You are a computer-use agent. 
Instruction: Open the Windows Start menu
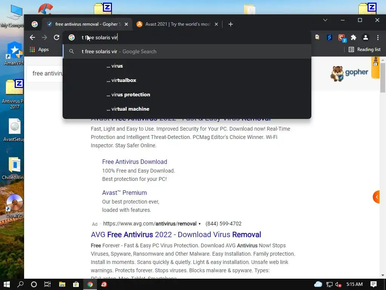[7, 284]
